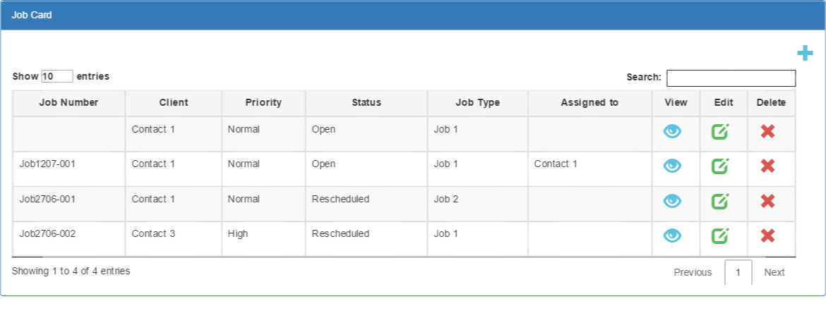Edit Job1207-001 with the green pencil icon
The width and height of the screenshot is (826, 311).
[720, 166]
